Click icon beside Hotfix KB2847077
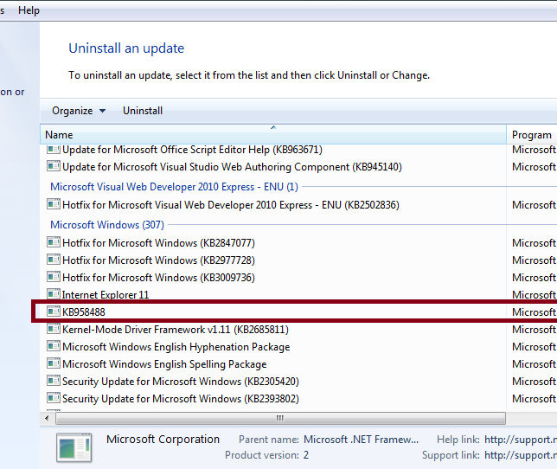 pyautogui.click(x=54, y=242)
